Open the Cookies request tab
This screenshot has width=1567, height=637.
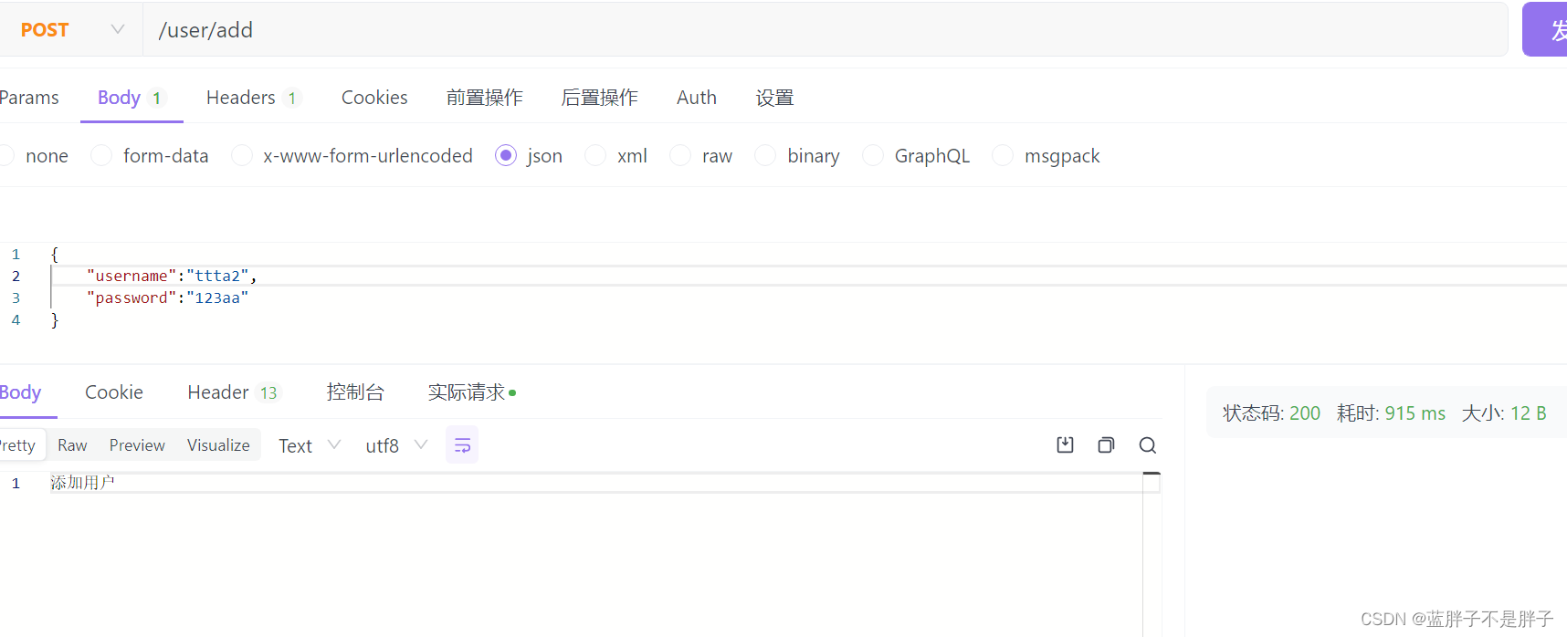tap(374, 98)
